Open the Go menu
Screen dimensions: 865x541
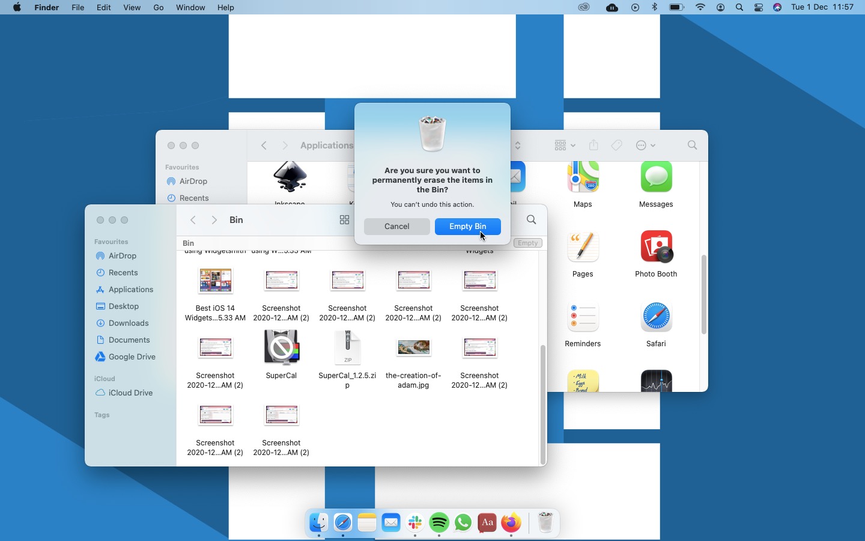159,7
